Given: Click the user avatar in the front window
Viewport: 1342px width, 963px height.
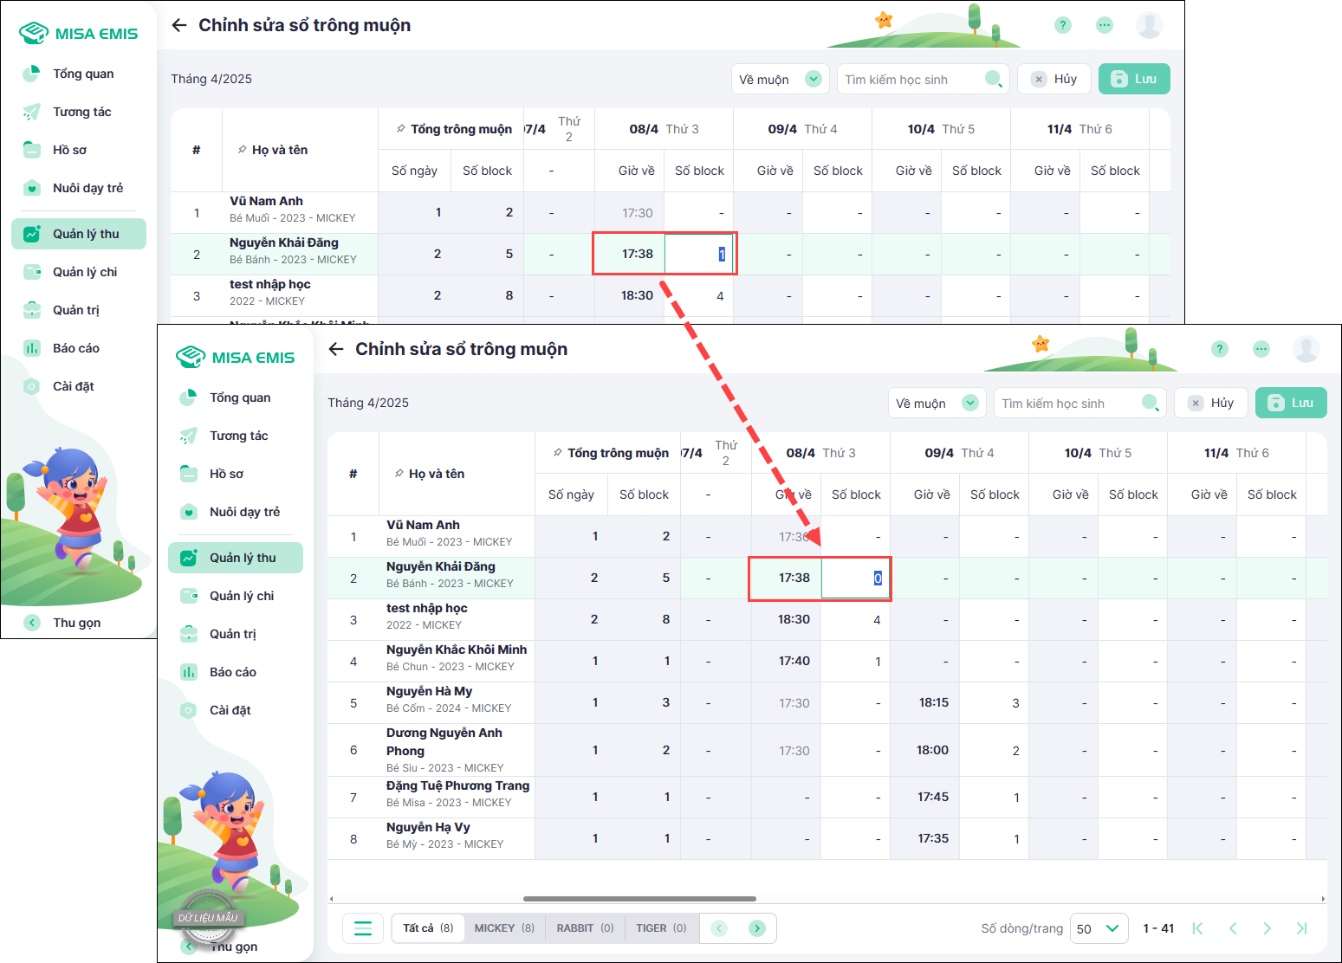Looking at the screenshot, I should coord(1306,349).
